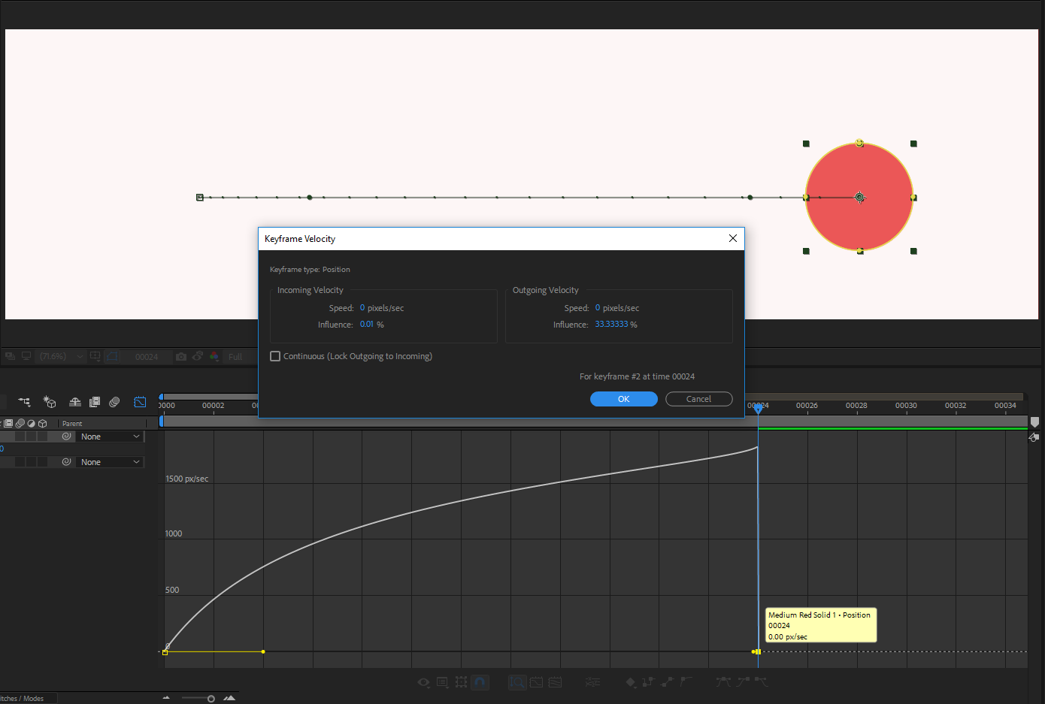Click the 00030 time ruler mark
1045x704 pixels.
(x=906, y=406)
